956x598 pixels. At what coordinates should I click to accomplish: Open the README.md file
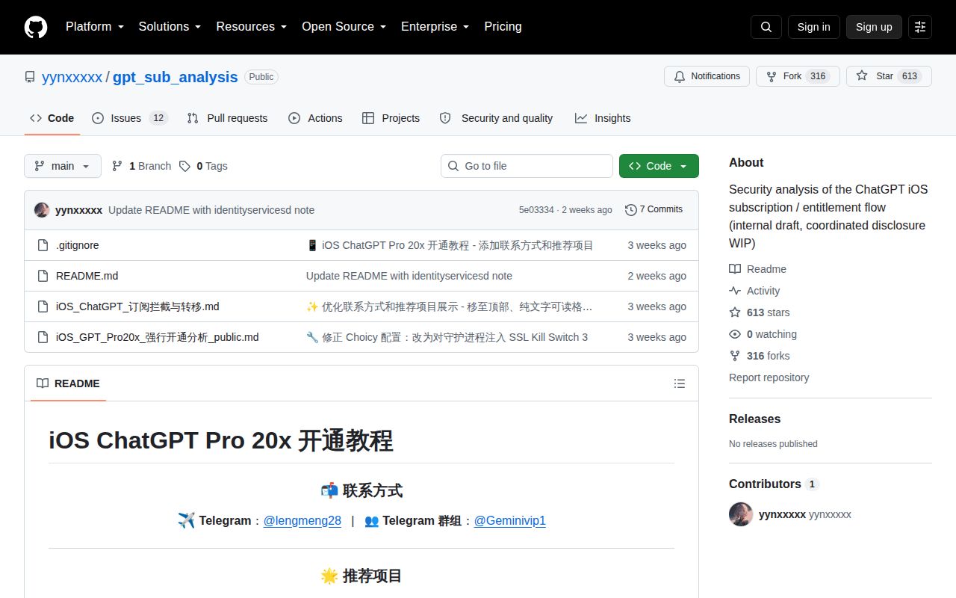coord(87,276)
